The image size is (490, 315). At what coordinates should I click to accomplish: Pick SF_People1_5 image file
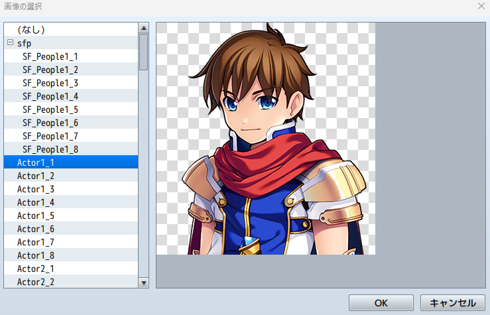tap(50, 109)
